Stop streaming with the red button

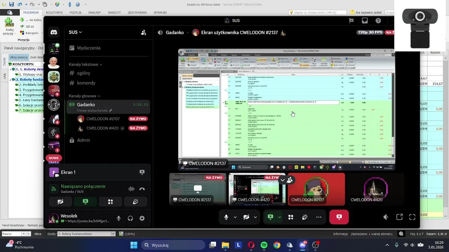click(339, 217)
